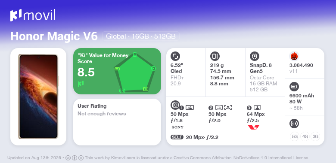Select the 4G network badge
The image size is (336, 163).
point(305,136)
